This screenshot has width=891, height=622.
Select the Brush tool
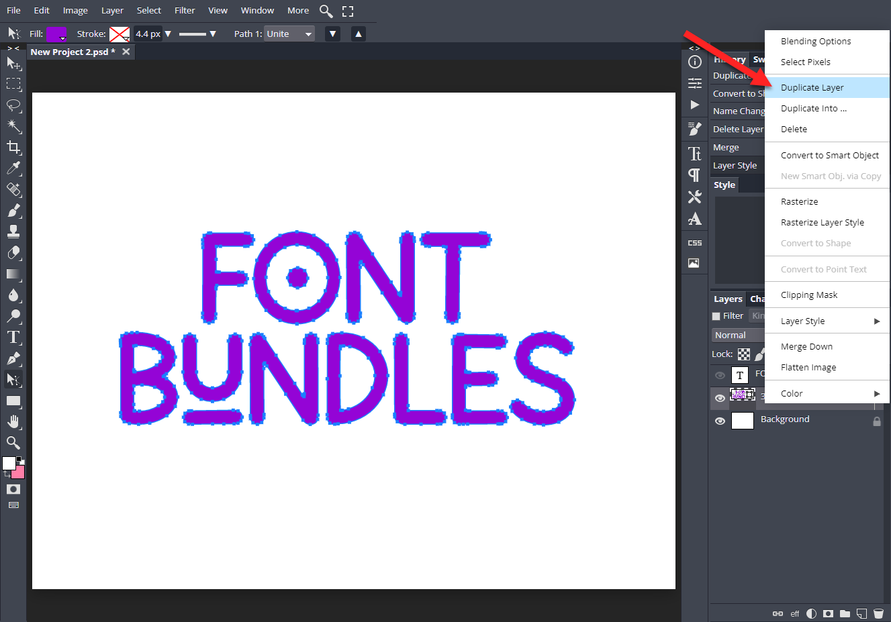pos(13,211)
